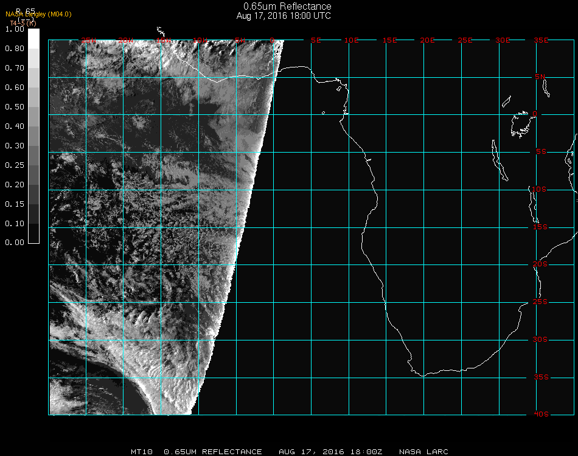
Task: Click the 25W longitude label
Action: coord(88,40)
